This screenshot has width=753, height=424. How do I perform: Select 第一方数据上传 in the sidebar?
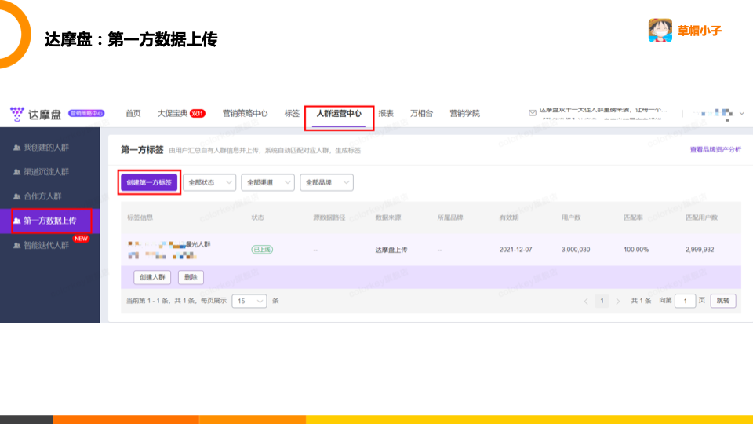[50, 221]
